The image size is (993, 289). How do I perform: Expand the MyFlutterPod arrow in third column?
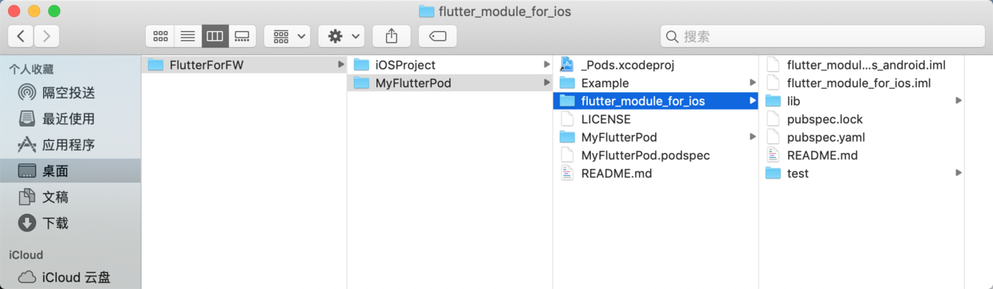[x=752, y=137]
